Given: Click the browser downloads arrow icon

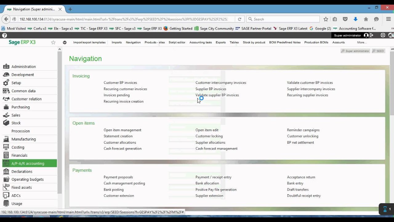Looking at the screenshot, I should pyautogui.click(x=356, y=19).
